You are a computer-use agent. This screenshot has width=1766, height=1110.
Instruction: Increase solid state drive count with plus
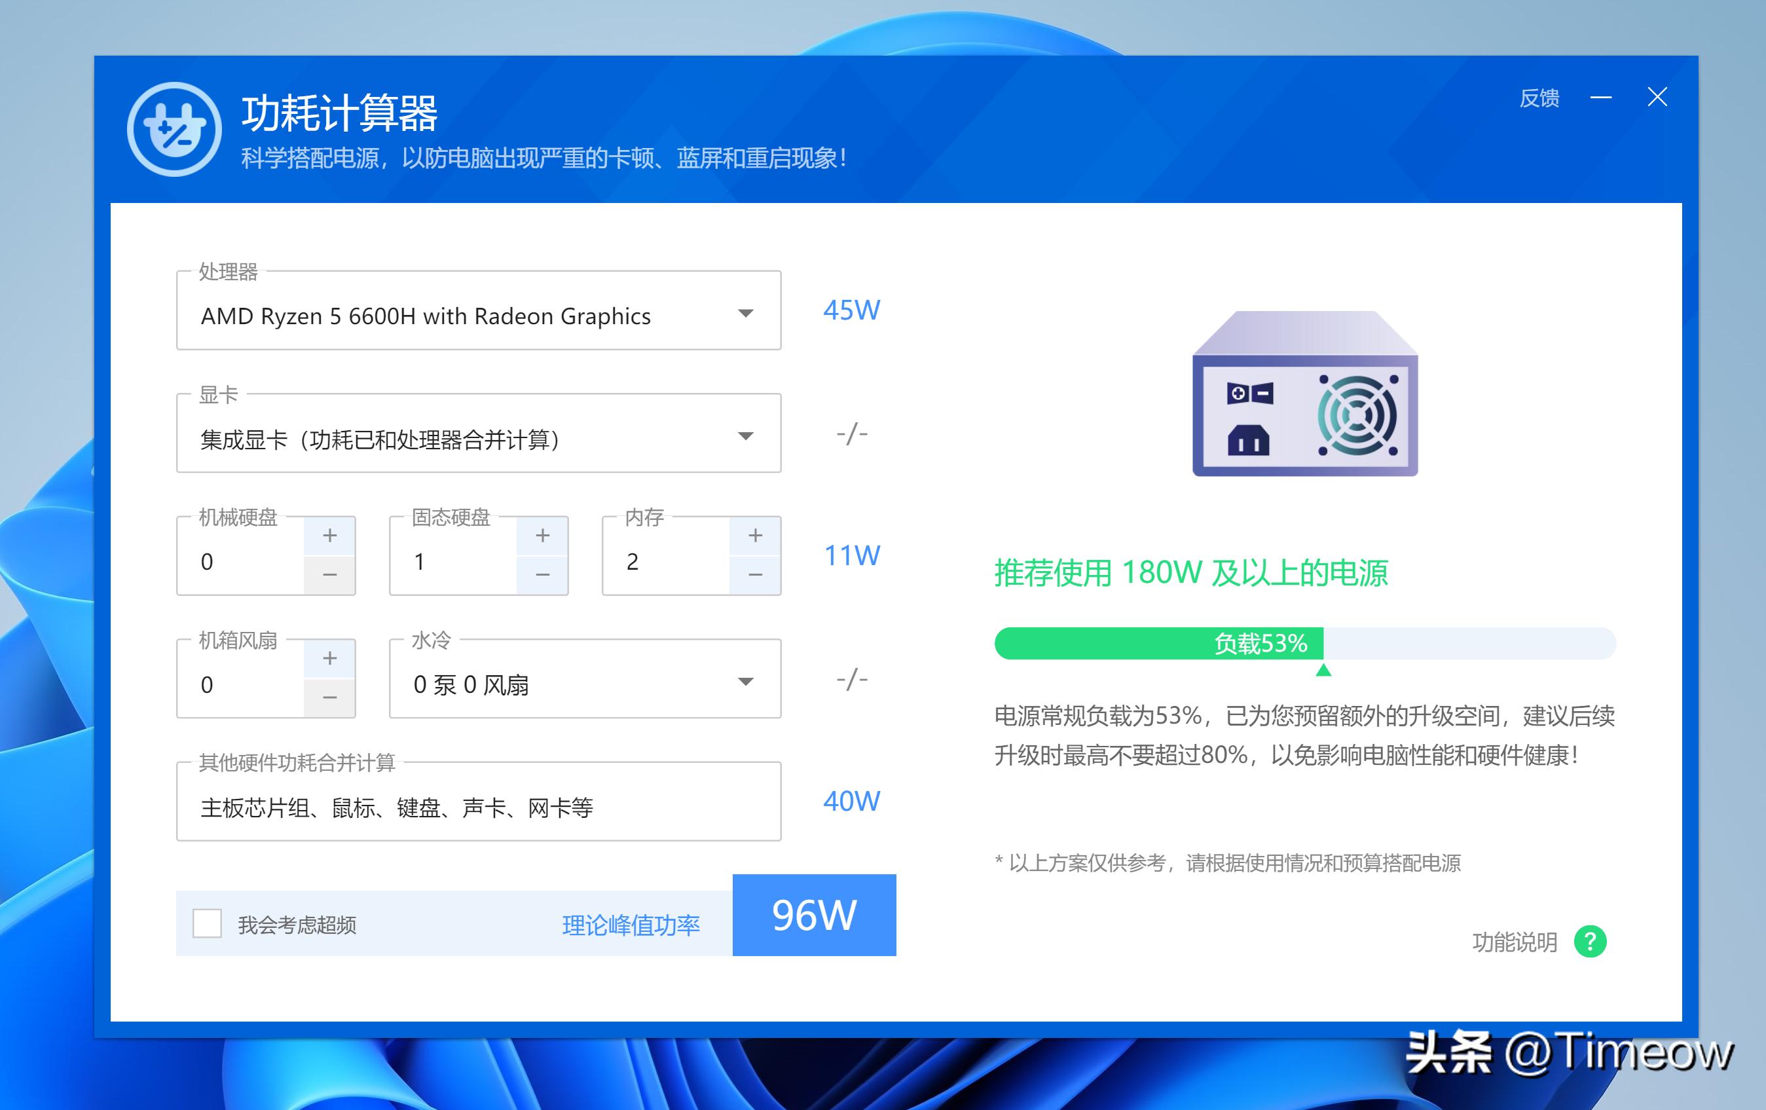tap(542, 536)
